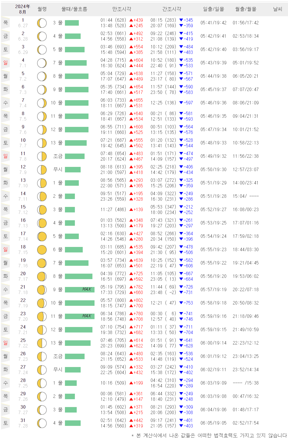This screenshot has width=288, height=440.
Task: Click low tide time 12:25 (136)
Action: [x=163, y=103]
